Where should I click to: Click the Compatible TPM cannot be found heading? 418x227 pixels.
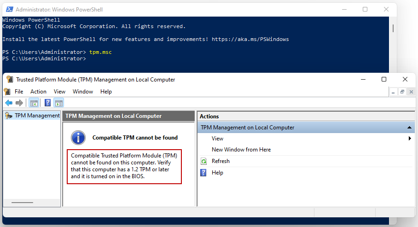click(x=135, y=138)
